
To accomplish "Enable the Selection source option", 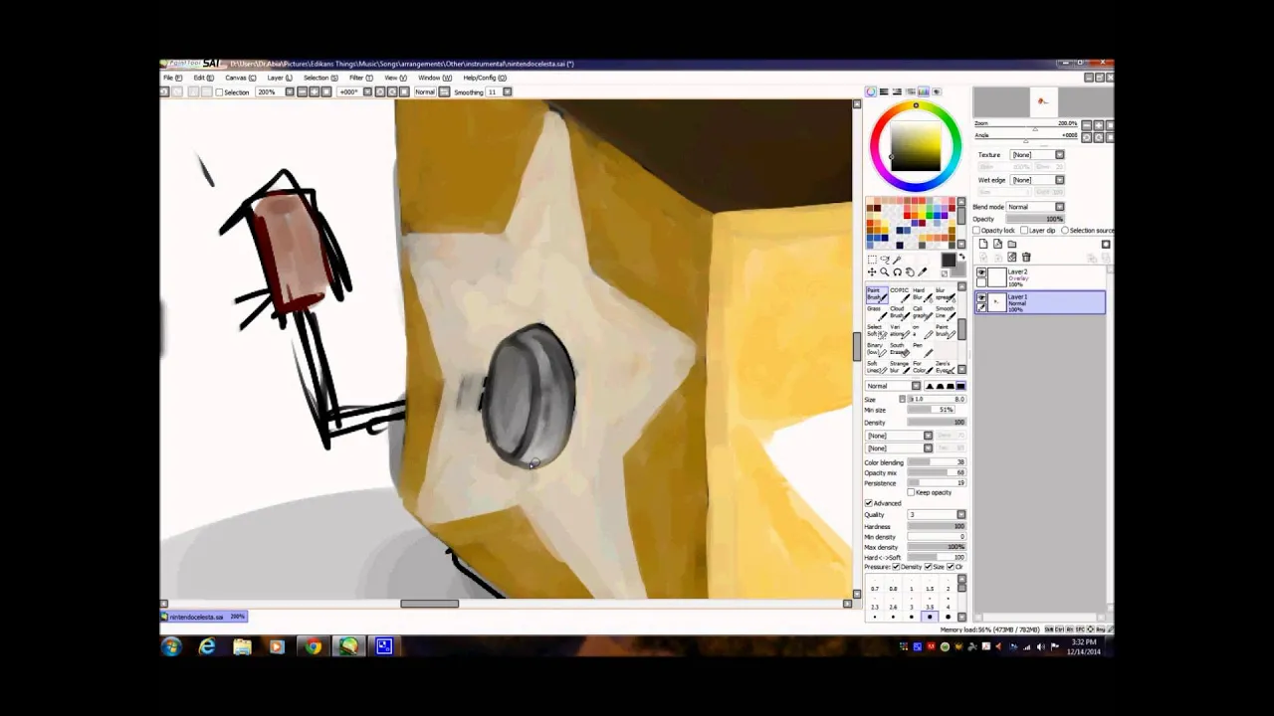I will pos(1065,231).
